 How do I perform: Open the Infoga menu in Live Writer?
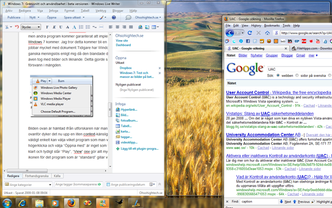point(53,10)
